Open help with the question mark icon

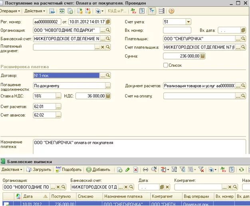click(171, 11)
